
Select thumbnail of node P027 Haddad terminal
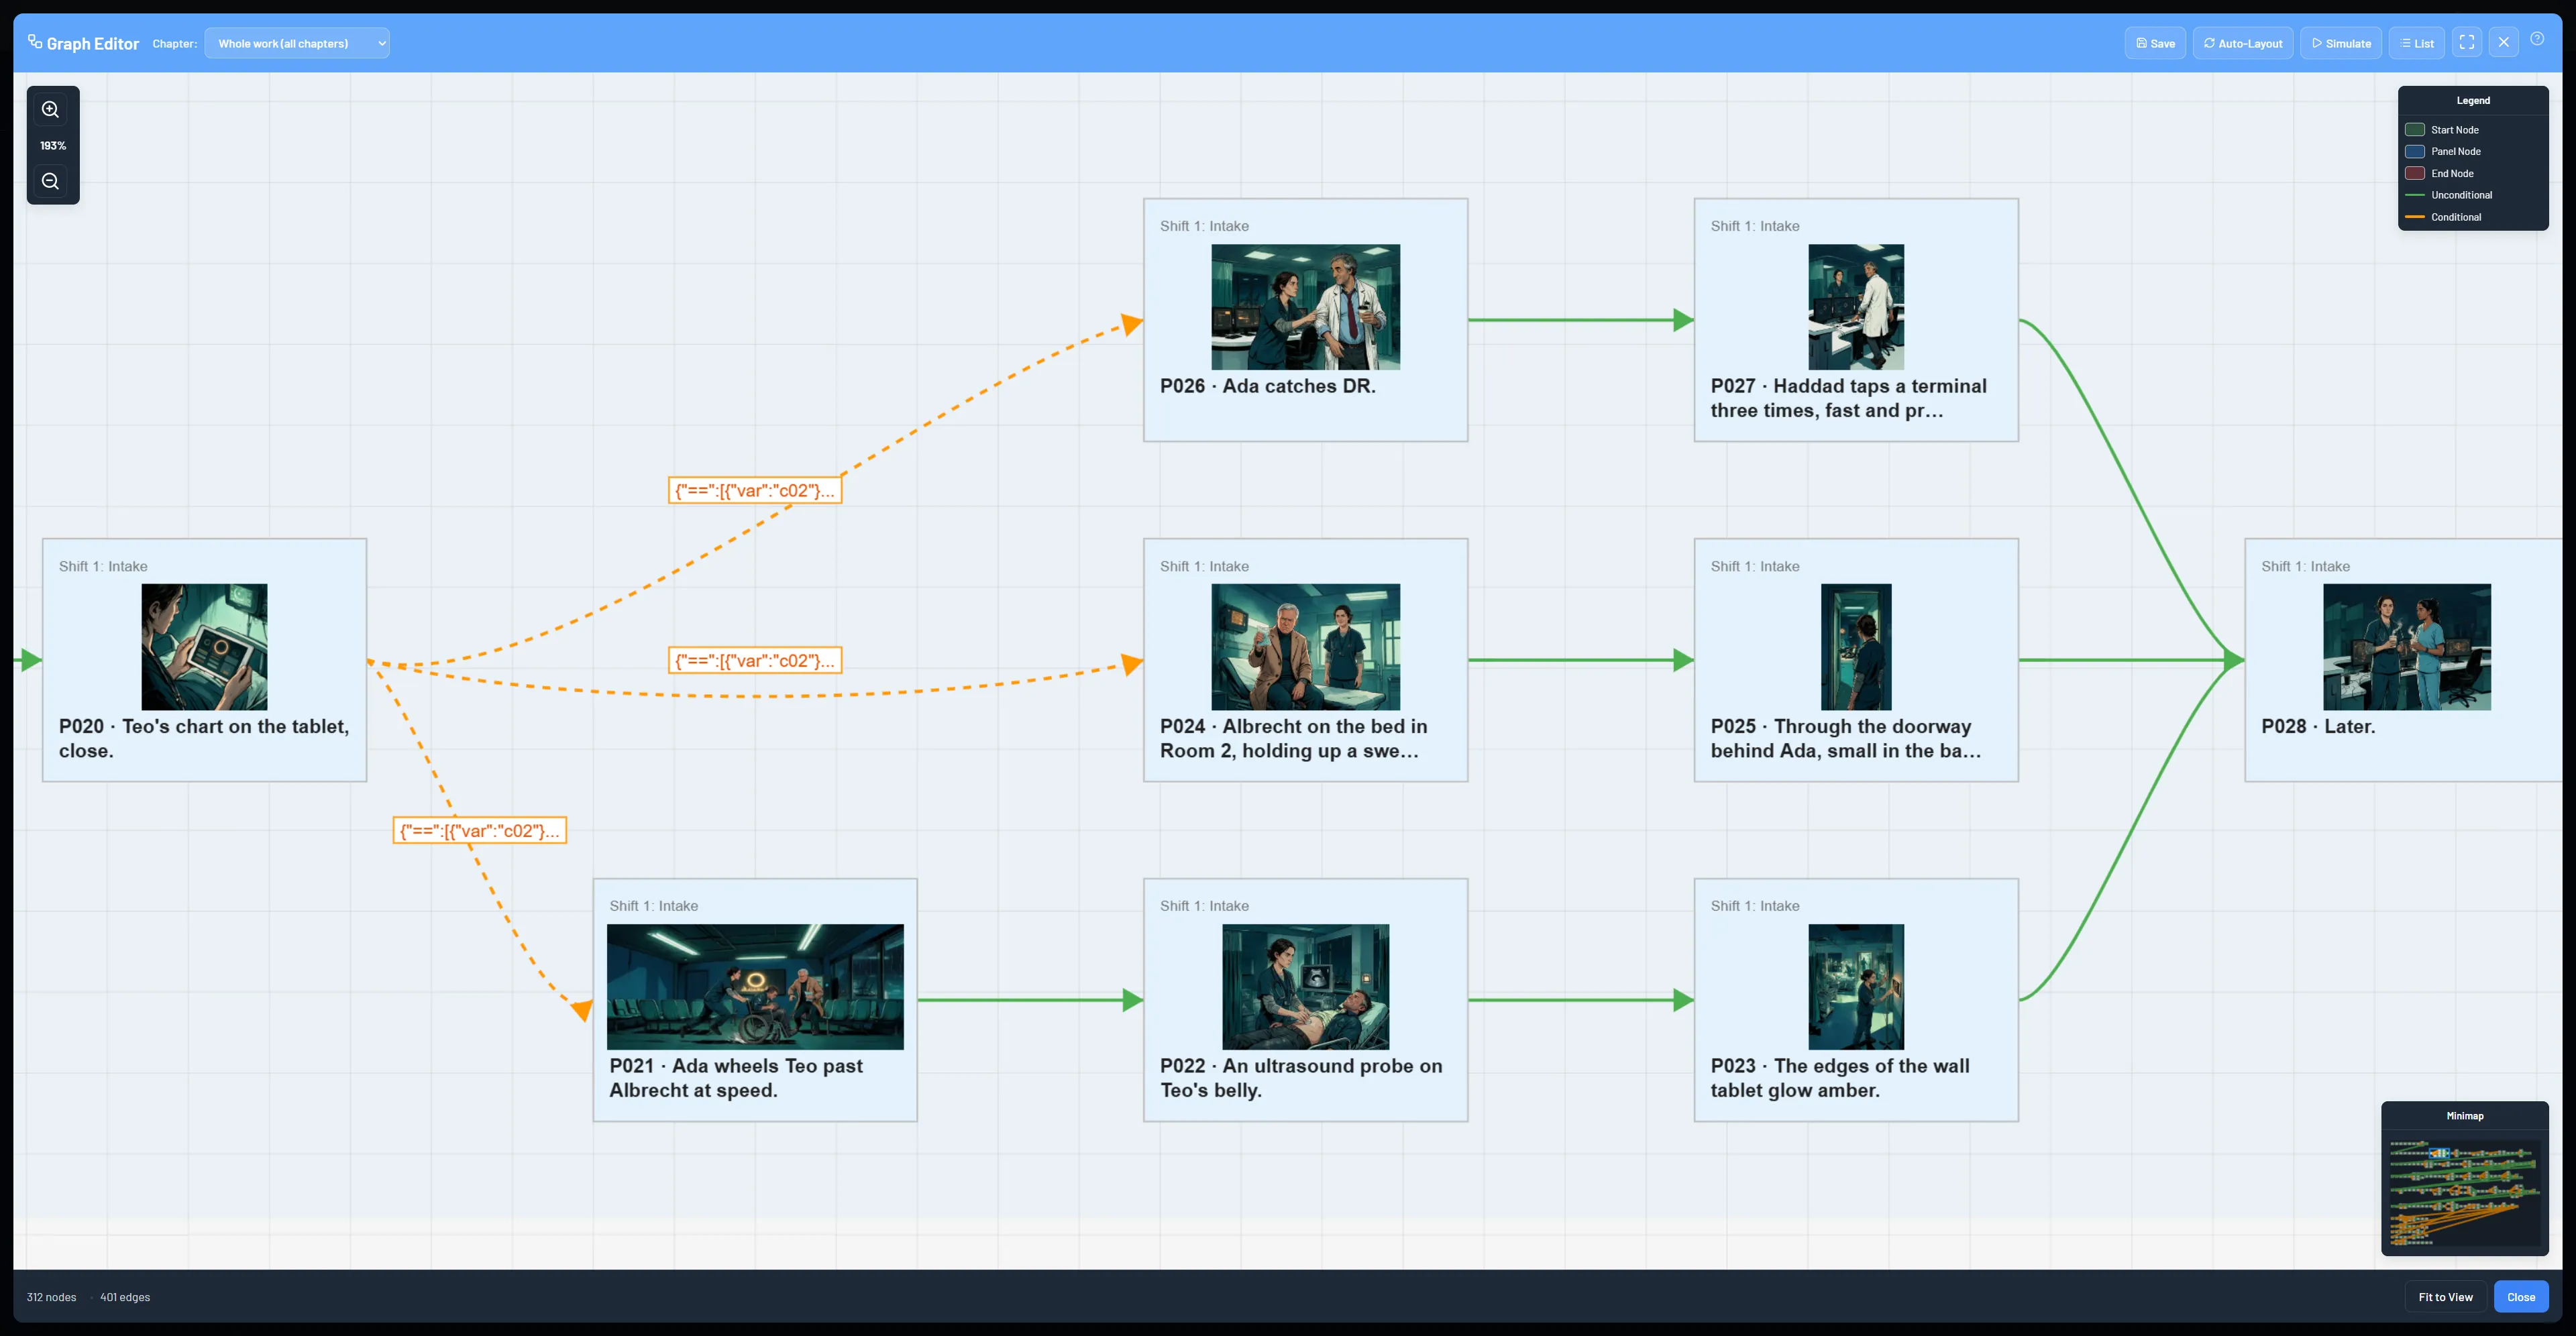[x=1856, y=307]
